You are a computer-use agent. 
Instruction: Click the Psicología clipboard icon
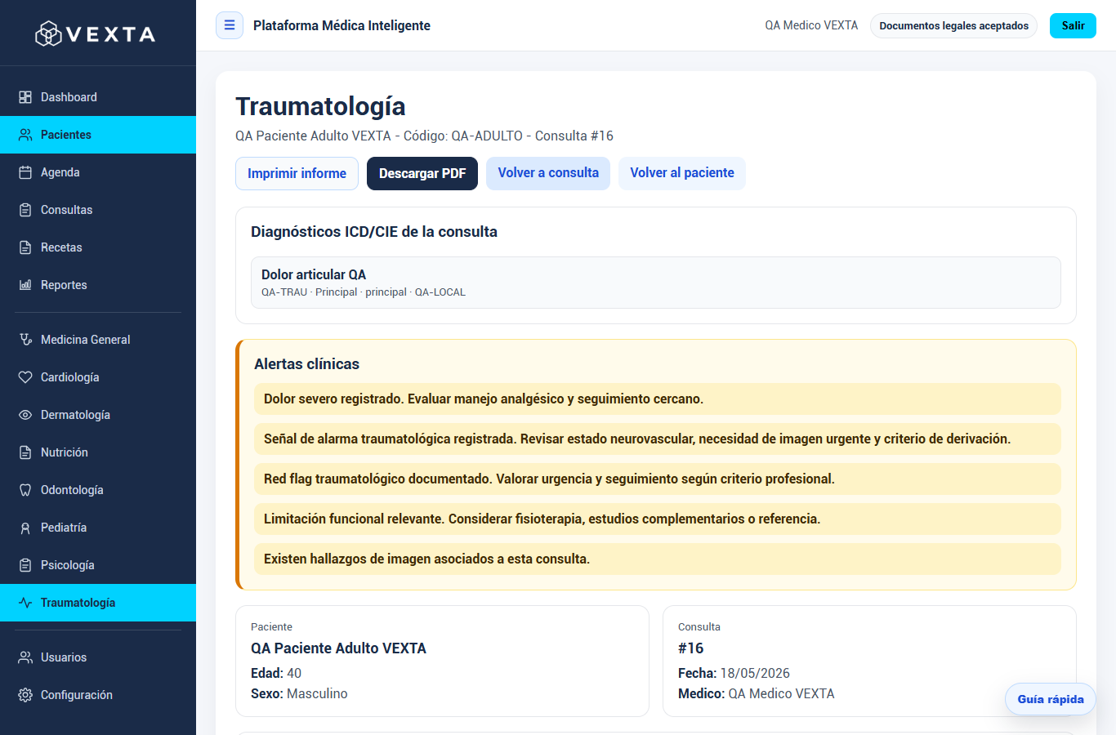pos(25,565)
